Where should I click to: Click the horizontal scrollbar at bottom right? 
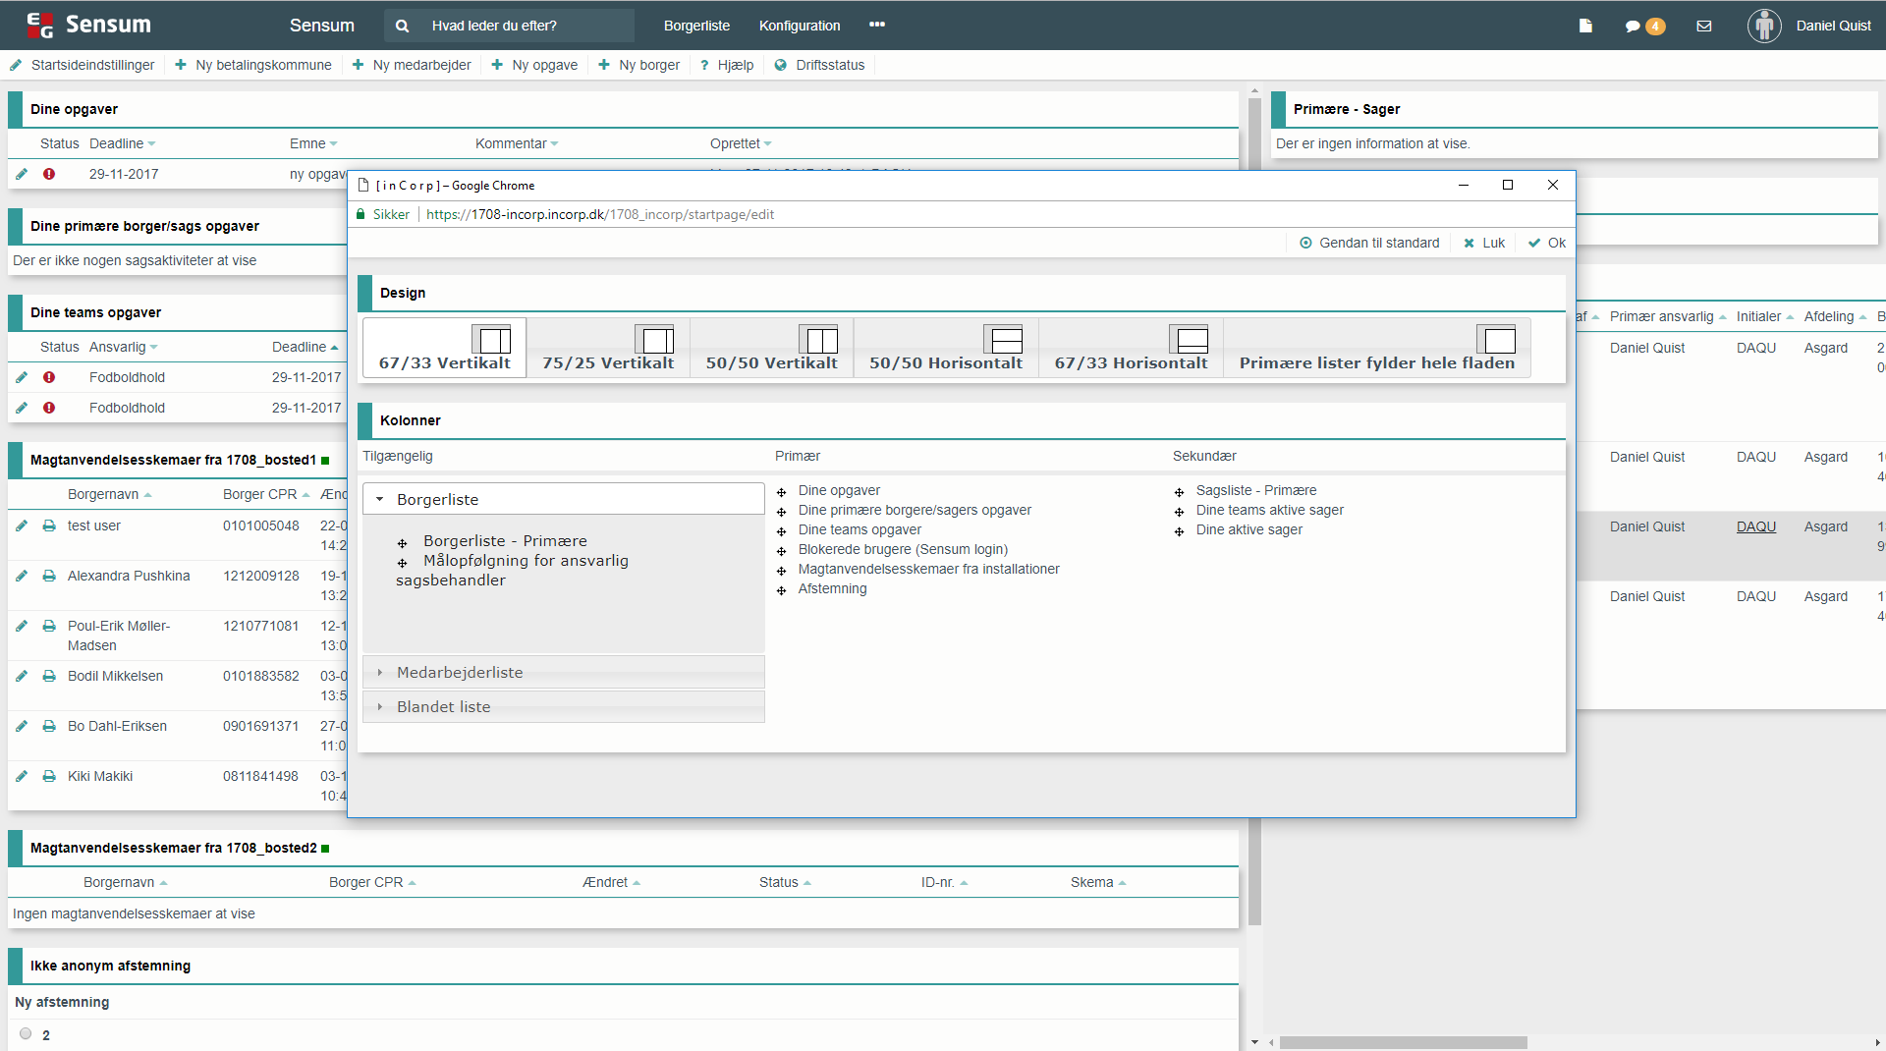point(1403,1042)
